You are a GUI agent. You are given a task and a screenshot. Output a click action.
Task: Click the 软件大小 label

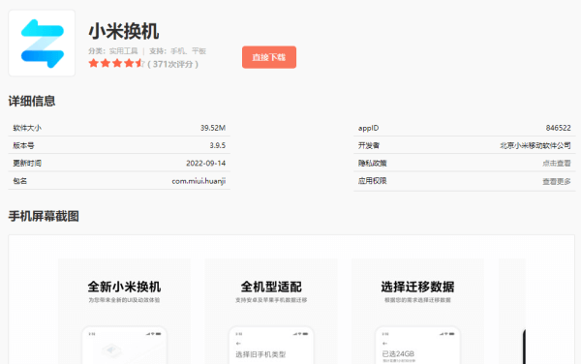click(x=27, y=128)
